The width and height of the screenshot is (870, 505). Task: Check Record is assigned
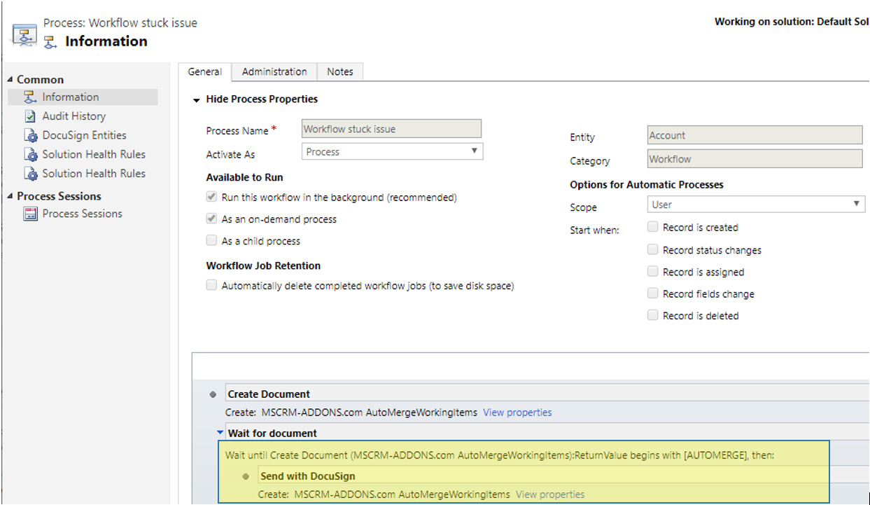tap(652, 271)
